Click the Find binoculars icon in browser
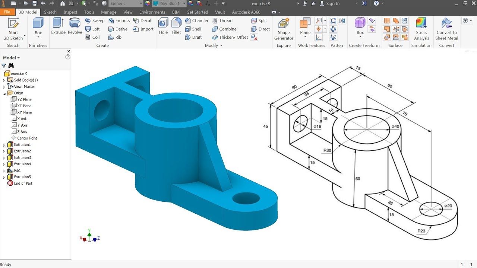Viewport: 477px width, 268px height. tap(11, 66)
